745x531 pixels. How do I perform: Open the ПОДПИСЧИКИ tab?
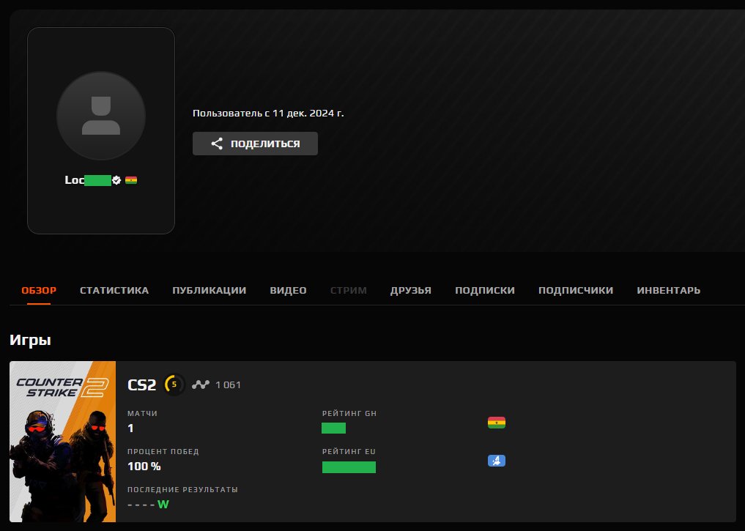577,290
